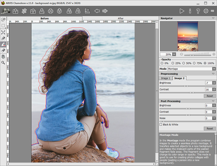Swap images toolbar icon

(x=24, y=11)
